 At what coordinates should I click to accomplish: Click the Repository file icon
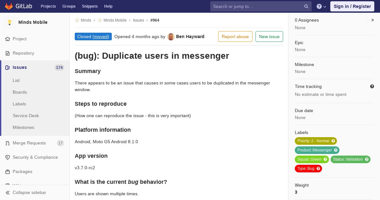point(8,53)
